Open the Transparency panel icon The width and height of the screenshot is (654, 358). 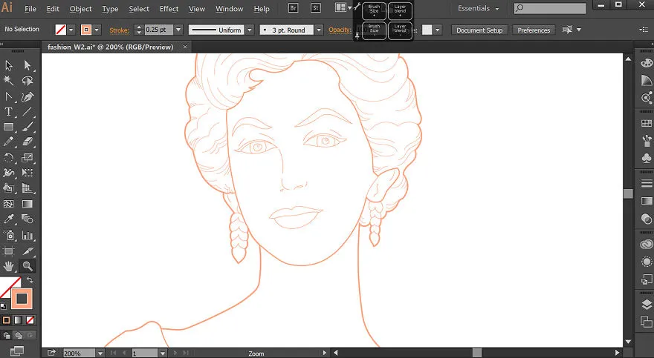tap(646, 219)
